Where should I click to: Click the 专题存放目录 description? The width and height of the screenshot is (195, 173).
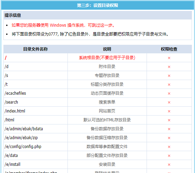point(107,76)
